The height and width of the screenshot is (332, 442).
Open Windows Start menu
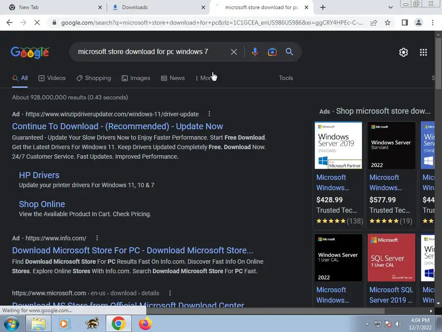pos(12,323)
